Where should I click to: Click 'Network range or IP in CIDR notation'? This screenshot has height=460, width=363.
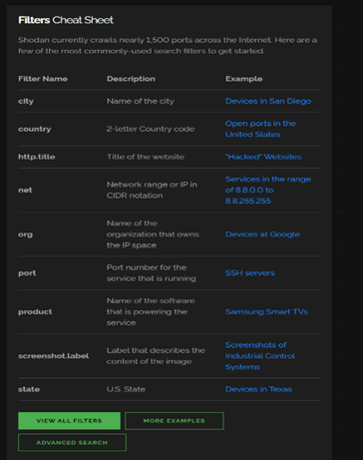pyautogui.click(x=152, y=190)
